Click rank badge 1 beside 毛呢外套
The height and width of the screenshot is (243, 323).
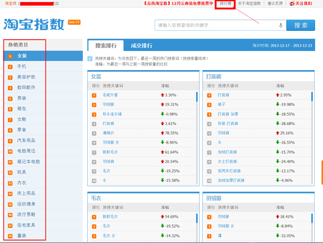pyautogui.click(x=94, y=96)
